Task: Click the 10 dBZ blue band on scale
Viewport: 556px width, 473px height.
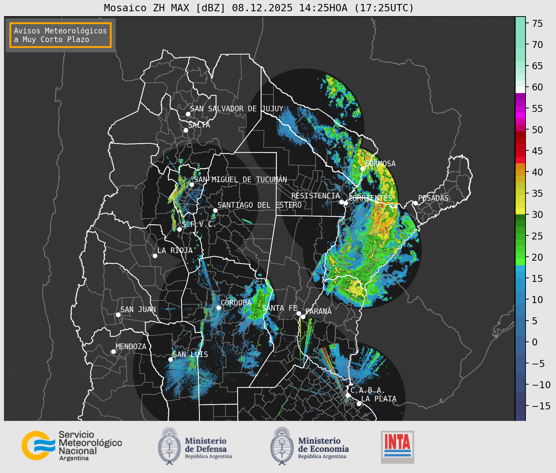Action: click(521, 300)
